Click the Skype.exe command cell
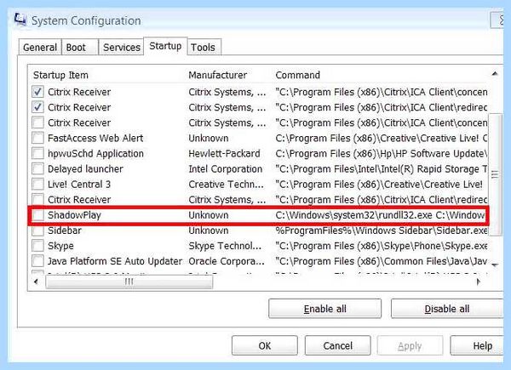Image resolution: width=511 pixels, height=370 pixels. [382, 246]
